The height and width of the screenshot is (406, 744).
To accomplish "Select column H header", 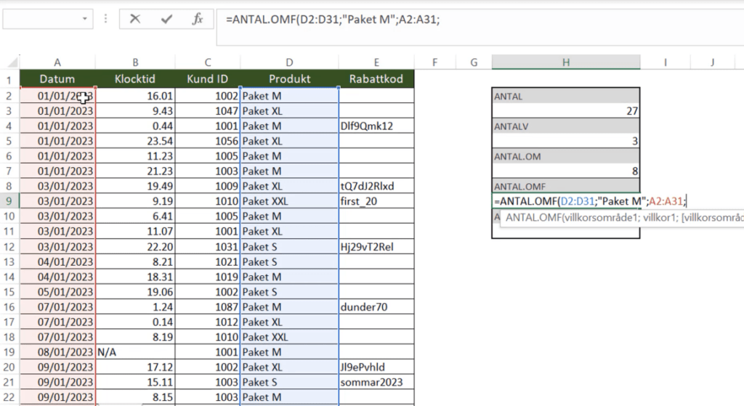I will point(565,62).
